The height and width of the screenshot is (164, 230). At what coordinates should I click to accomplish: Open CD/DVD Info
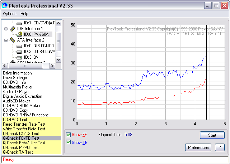[x=14, y=82]
